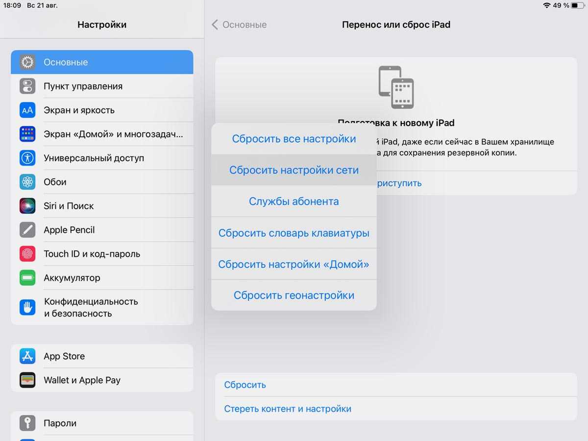Viewport: 588px width, 441px height.
Task: Tap the Настройки sidebar title
Action: tap(102, 24)
